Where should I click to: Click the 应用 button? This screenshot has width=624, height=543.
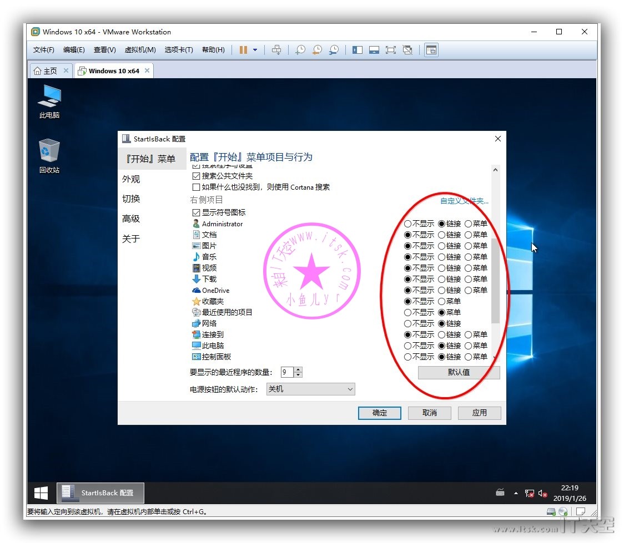(x=480, y=413)
